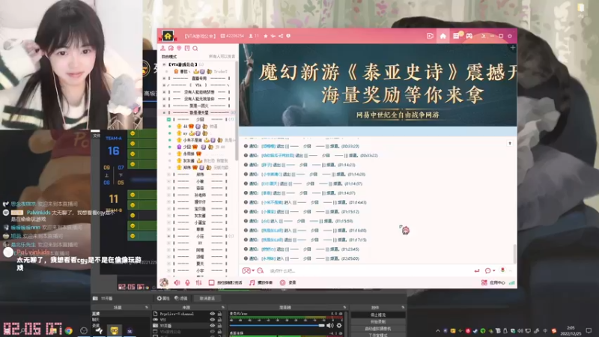Expand the 夏天 sub-channel
Image resolution: width=599 pixels, height=337 pixels.
pyautogui.click(x=168, y=264)
